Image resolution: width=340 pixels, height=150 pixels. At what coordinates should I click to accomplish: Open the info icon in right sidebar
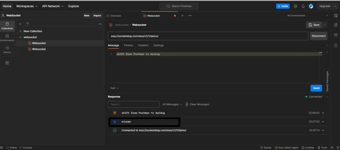[336, 45]
